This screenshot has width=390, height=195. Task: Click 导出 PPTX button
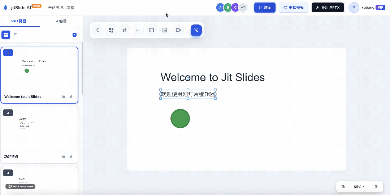coord(328,8)
